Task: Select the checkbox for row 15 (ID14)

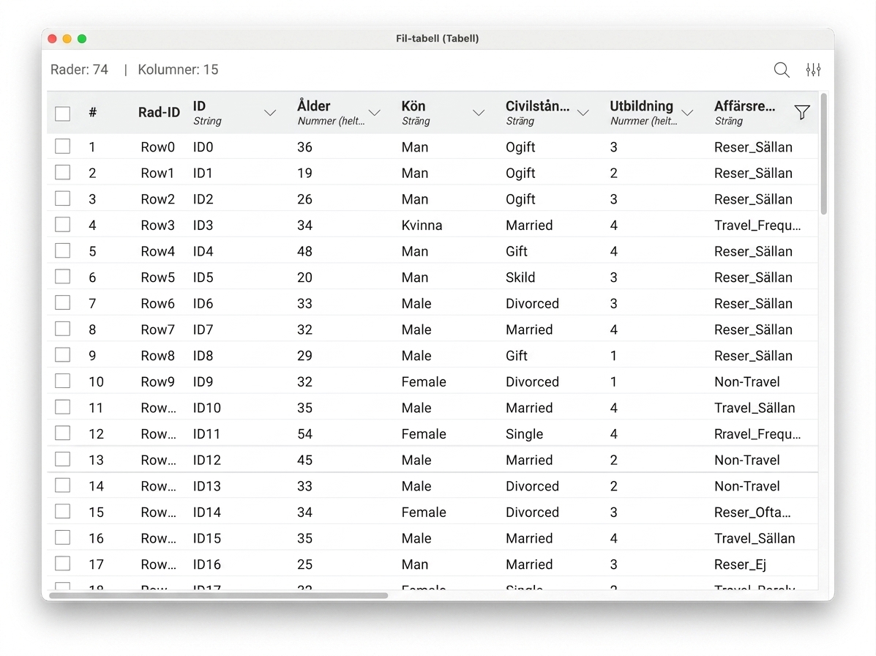Action: pyautogui.click(x=63, y=511)
